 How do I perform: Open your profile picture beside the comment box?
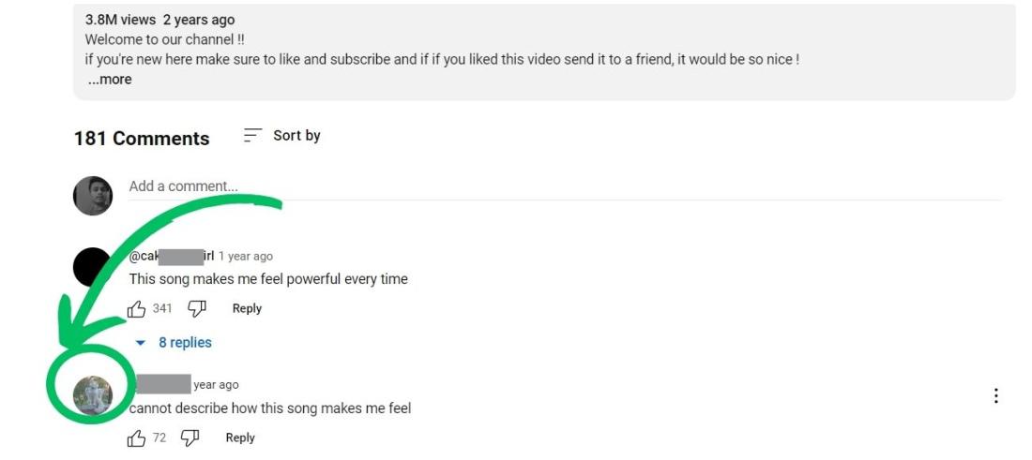[93, 196]
